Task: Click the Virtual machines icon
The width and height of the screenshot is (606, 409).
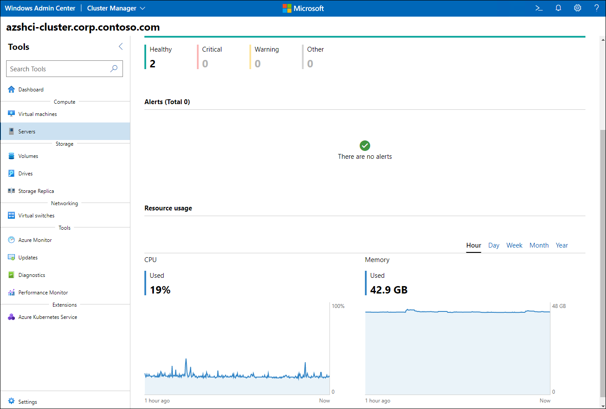Action: [11, 114]
